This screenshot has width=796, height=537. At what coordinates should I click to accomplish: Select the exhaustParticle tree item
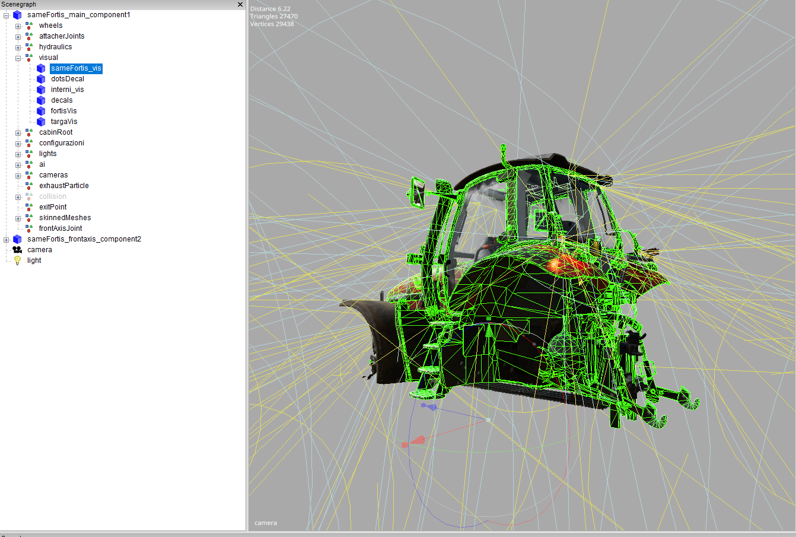pyautogui.click(x=64, y=186)
